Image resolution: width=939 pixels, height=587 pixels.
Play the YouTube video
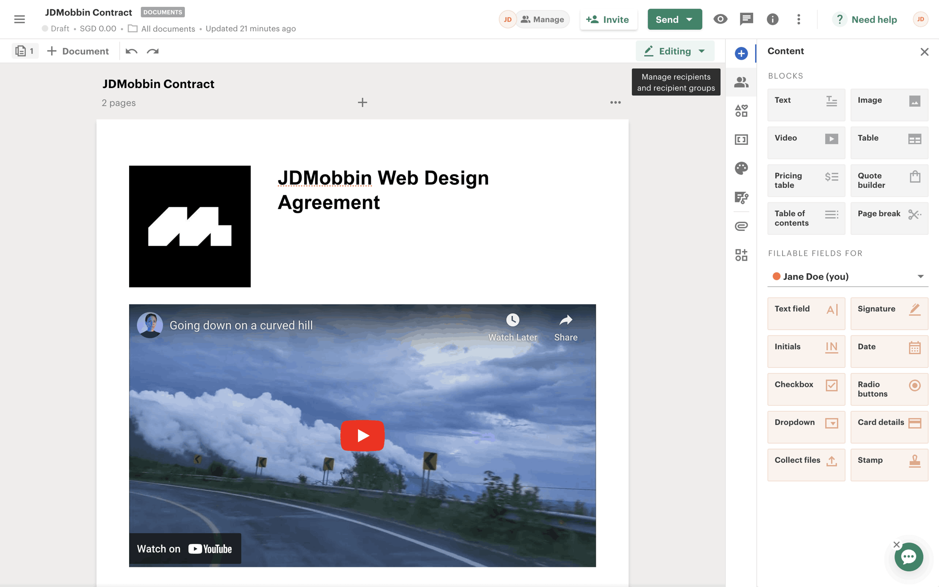pos(362,435)
